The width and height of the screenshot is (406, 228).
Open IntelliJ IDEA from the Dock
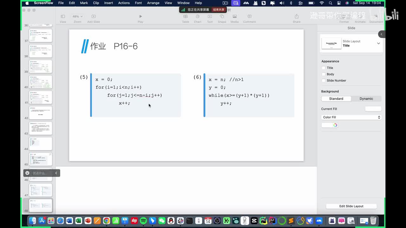click(x=272, y=221)
